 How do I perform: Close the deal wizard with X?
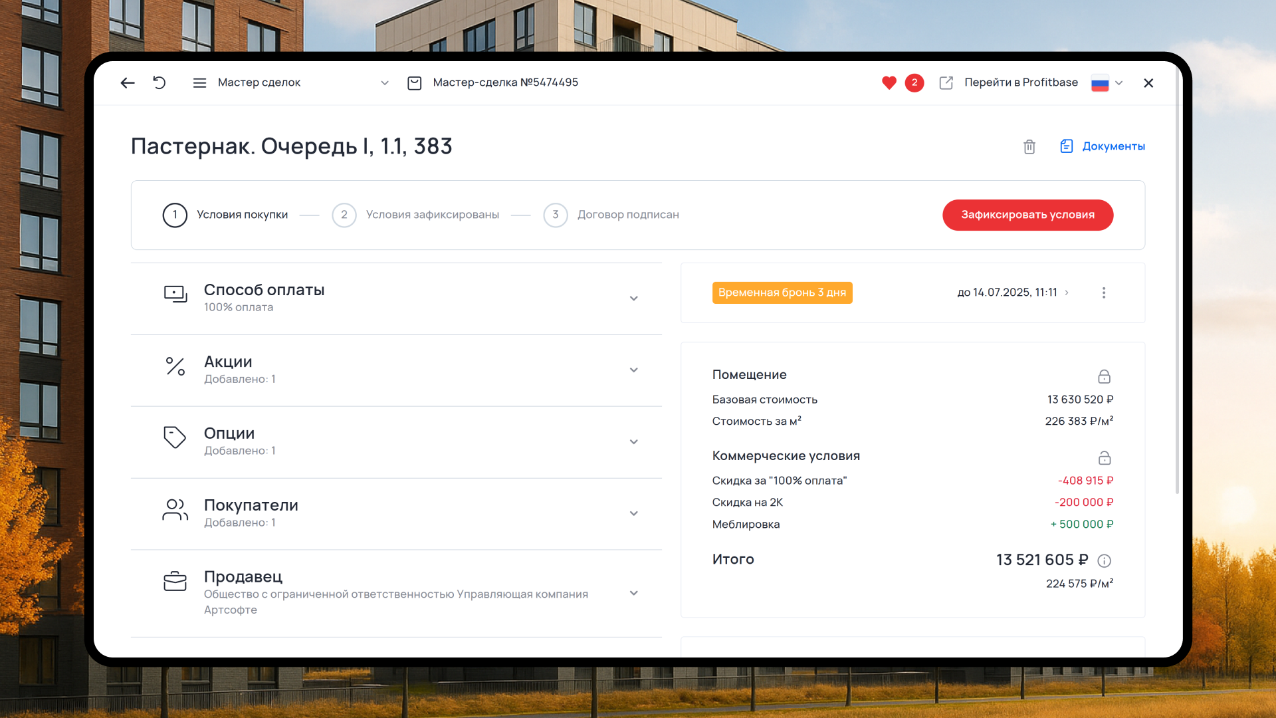(x=1148, y=83)
